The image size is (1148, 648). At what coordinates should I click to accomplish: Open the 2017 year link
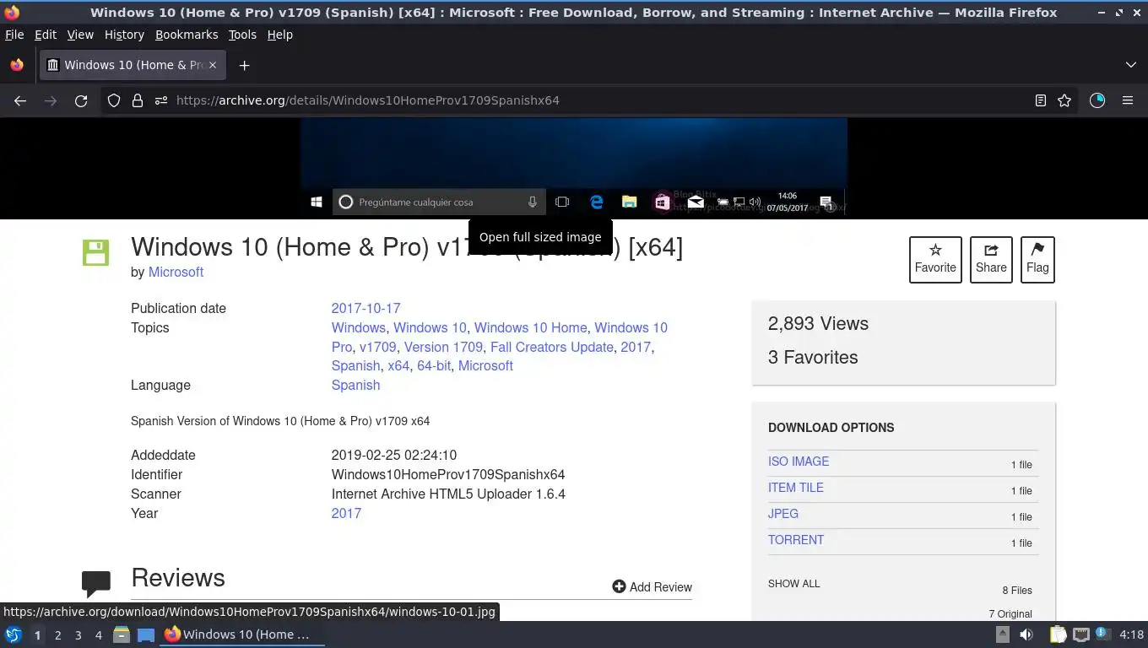[346, 513]
